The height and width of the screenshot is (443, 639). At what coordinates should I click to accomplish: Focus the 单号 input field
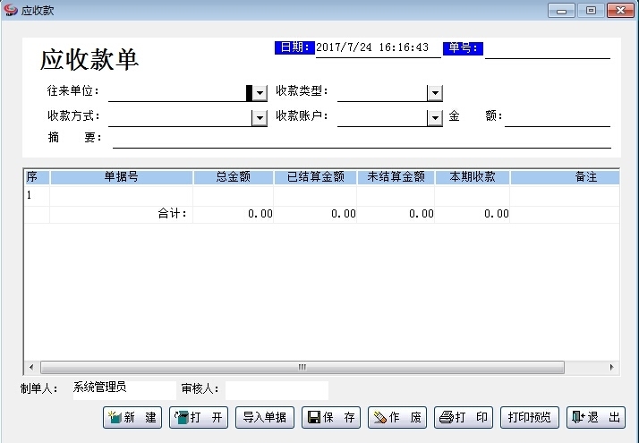548,50
